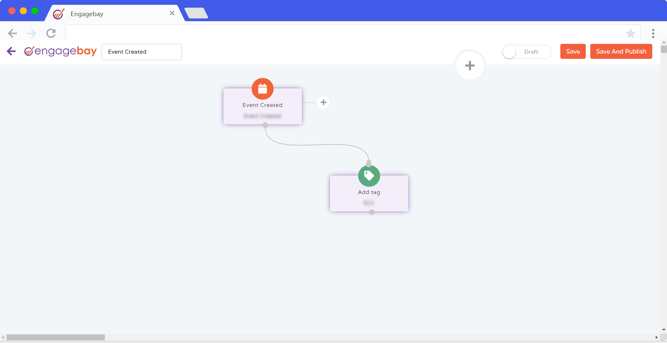The width and height of the screenshot is (667, 343).
Task: Click the Save And Publish button
Action: pyautogui.click(x=621, y=51)
